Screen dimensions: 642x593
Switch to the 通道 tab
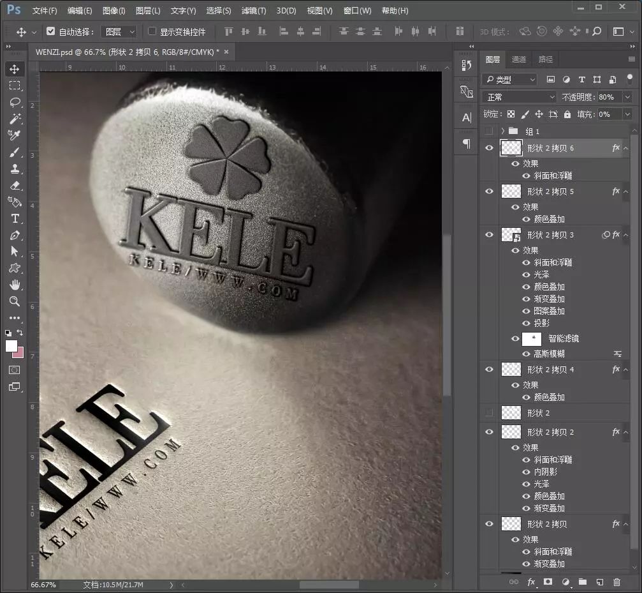[x=519, y=59]
